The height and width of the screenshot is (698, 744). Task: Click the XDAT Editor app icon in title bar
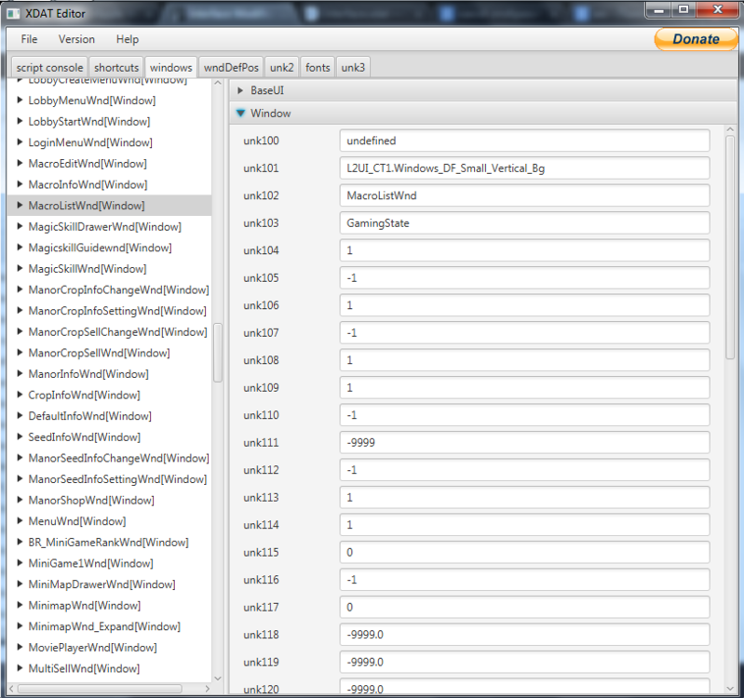15,12
